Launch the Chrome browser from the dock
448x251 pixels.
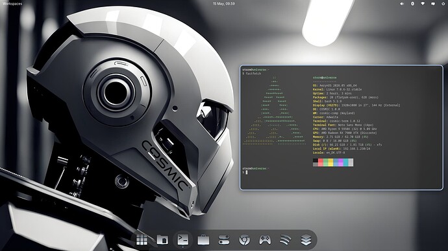pyautogui.click(x=245, y=240)
